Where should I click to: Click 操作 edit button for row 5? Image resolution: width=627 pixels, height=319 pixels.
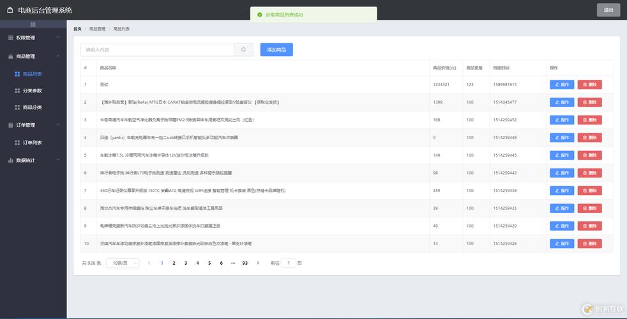click(562, 155)
